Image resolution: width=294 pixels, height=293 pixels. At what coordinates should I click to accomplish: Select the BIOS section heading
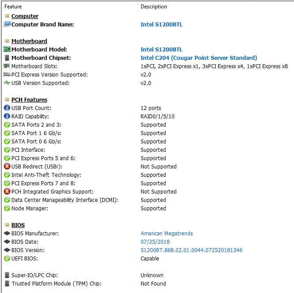click(18, 225)
